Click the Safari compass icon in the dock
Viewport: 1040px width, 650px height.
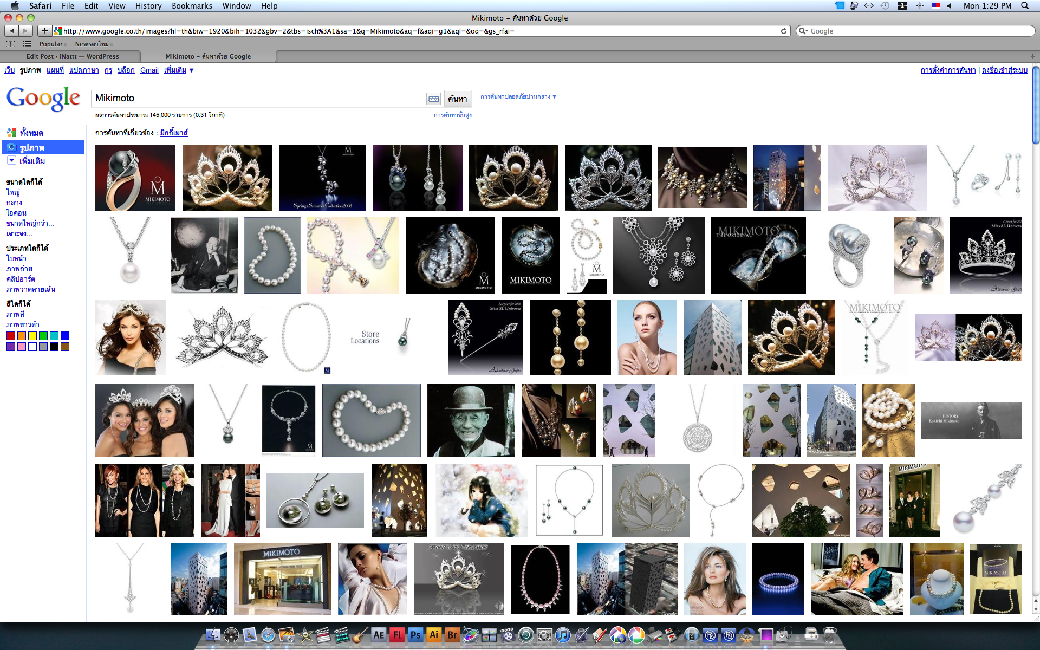coord(268,634)
